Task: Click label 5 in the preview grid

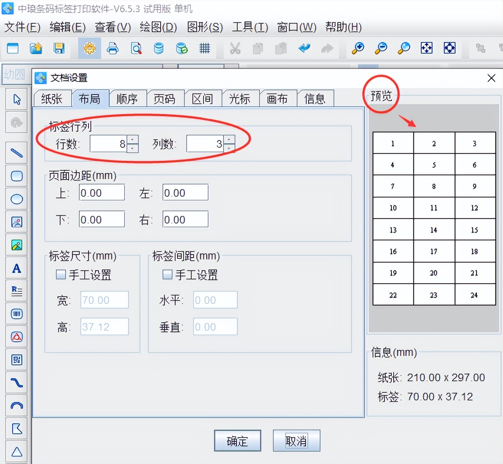Action: 434,165
